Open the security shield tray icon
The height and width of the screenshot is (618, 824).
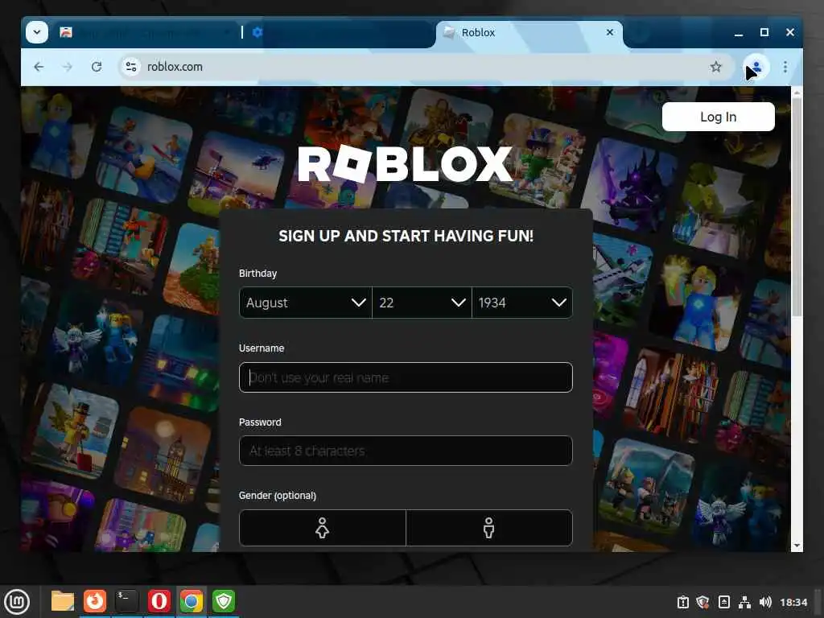[x=702, y=602]
